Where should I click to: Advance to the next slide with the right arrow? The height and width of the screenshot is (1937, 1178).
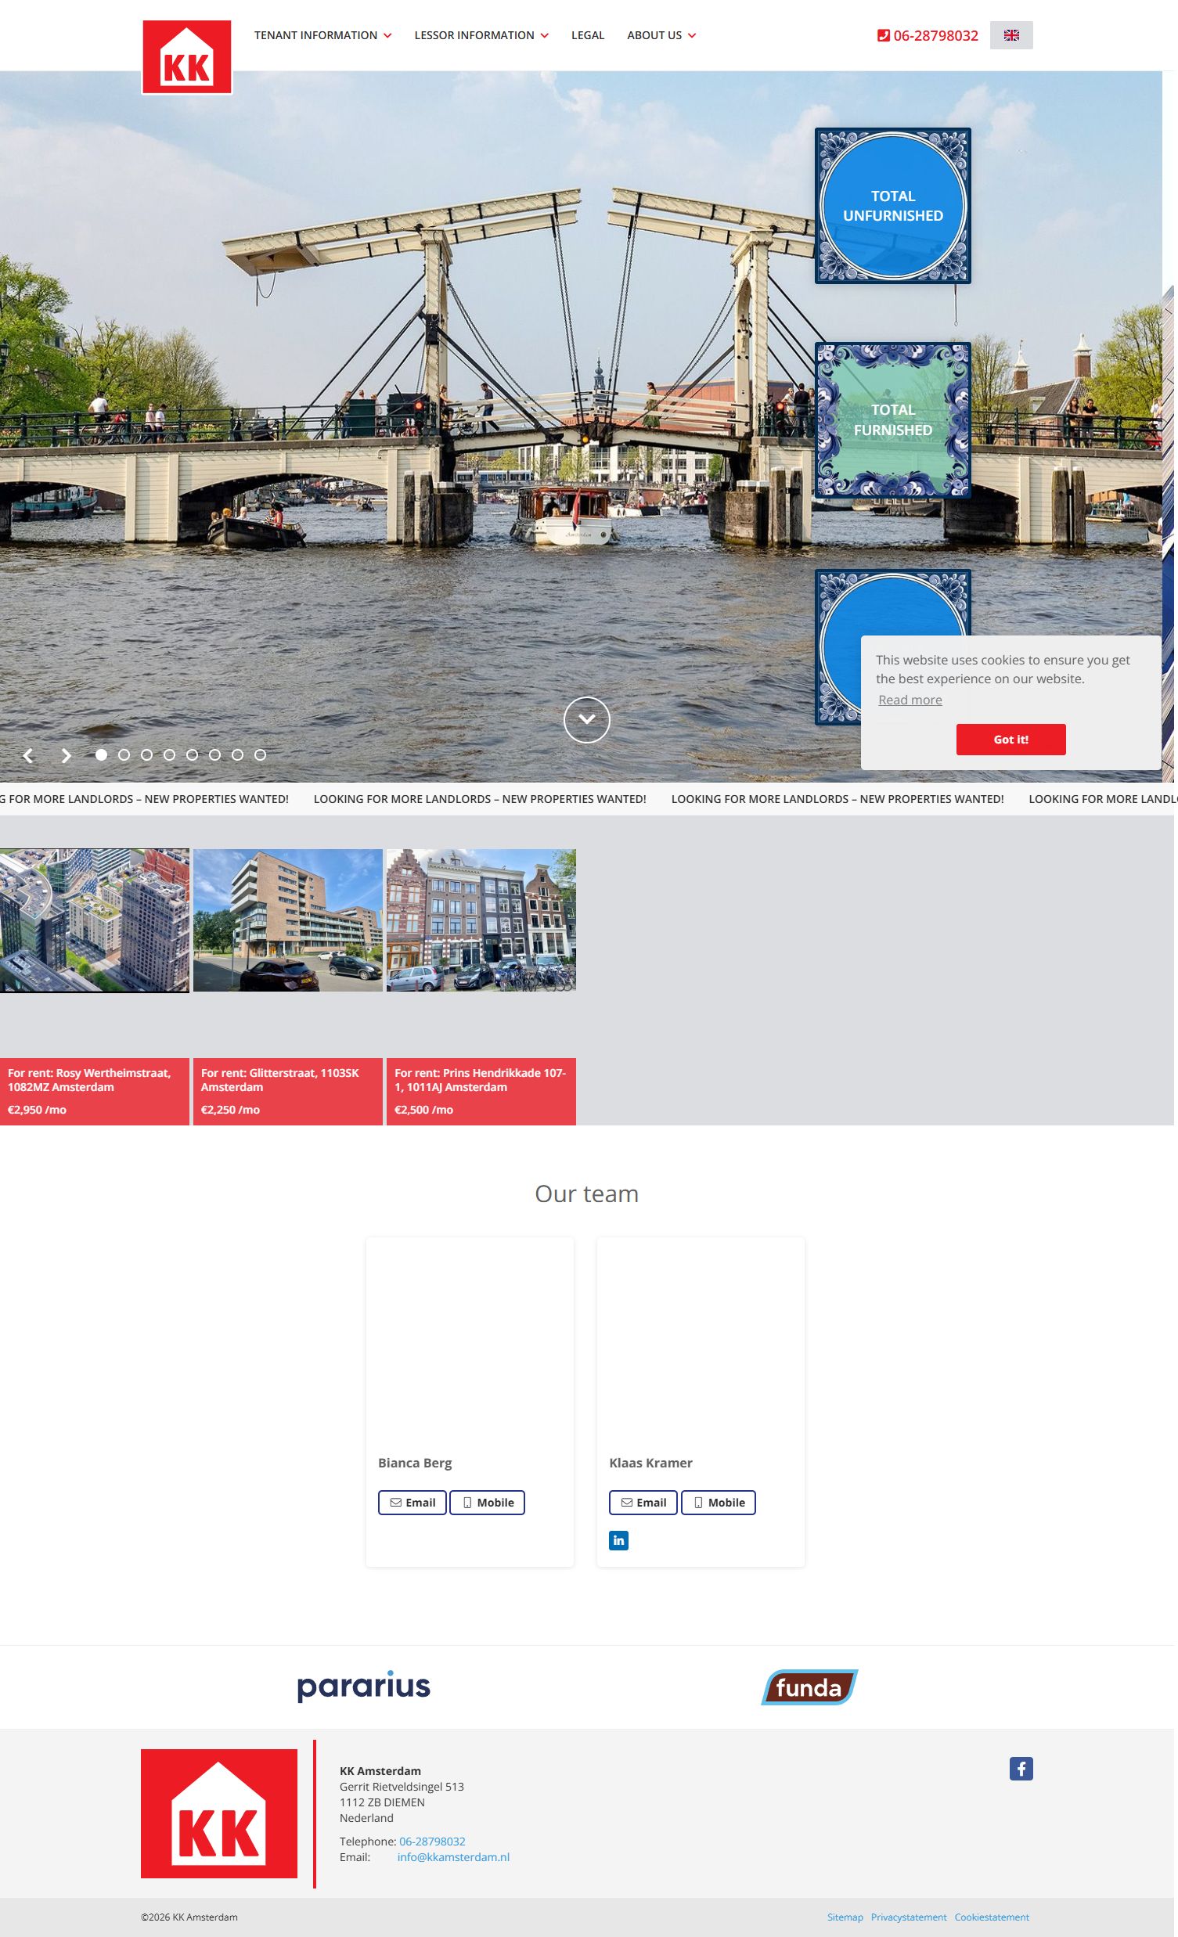tap(66, 758)
